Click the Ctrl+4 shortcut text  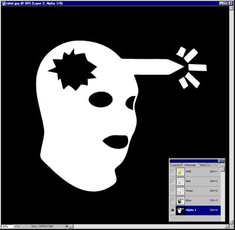tap(214, 210)
